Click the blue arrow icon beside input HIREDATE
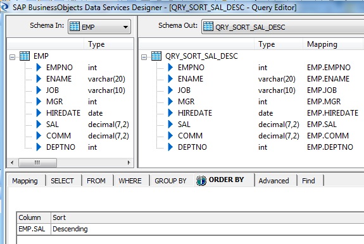 [x=39, y=113]
